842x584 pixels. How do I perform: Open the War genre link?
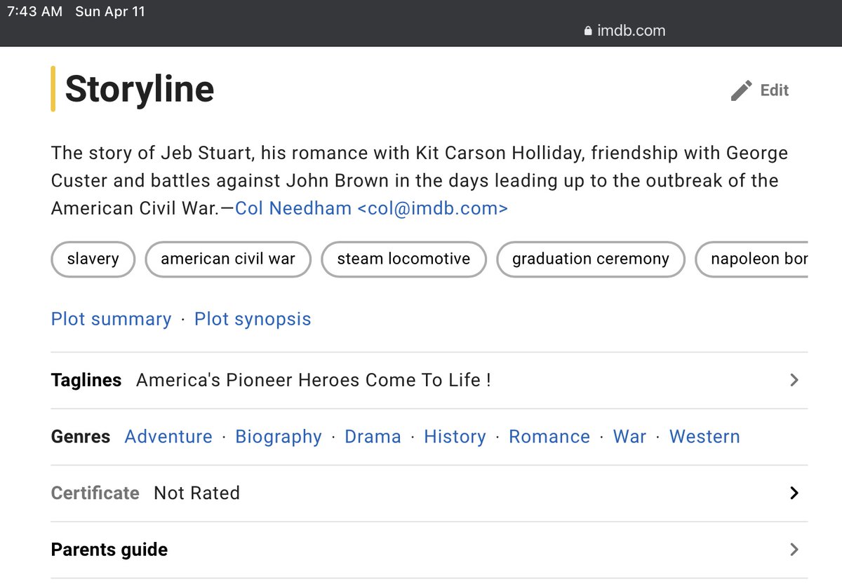[x=629, y=437]
